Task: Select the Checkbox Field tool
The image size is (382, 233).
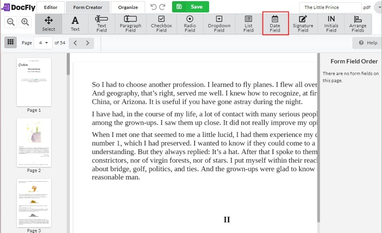Action: tap(161, 24)
